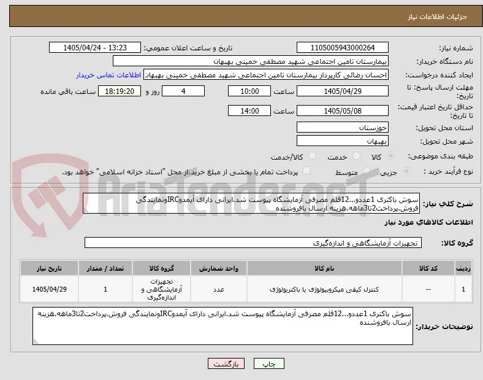Viewport: 483px width, 380px height.
Task: Click the ردیف column header
Action: (463, 268)
